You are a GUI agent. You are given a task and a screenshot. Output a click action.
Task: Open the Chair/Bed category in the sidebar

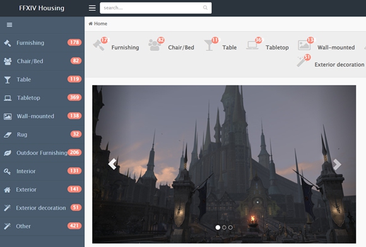click(42, 61)
